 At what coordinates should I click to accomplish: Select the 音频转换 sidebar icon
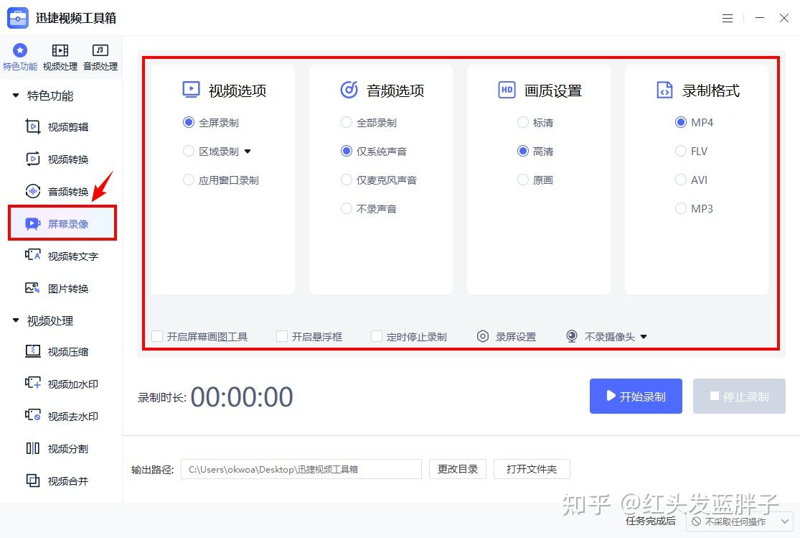(33, 192)
